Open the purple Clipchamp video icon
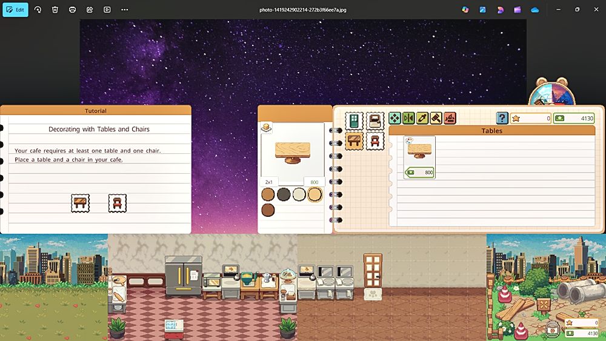This screenshot has height=341, width=606. click(518, 10)
